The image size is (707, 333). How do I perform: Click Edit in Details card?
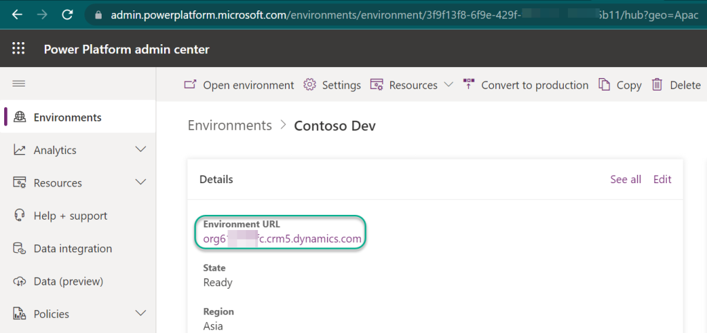click(x=662, y=180)
